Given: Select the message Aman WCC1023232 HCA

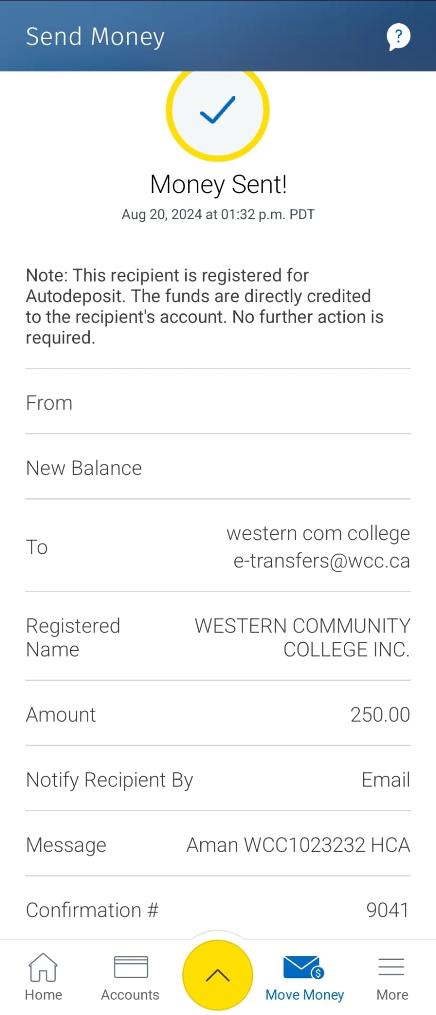Looking at the screenshot, I should (298, 845).
